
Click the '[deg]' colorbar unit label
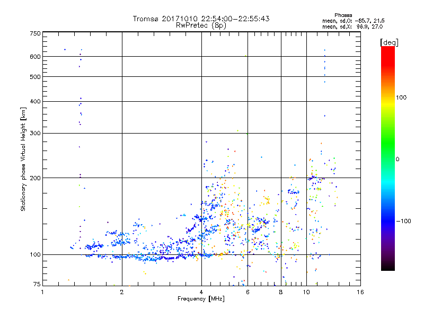(389, 42)
